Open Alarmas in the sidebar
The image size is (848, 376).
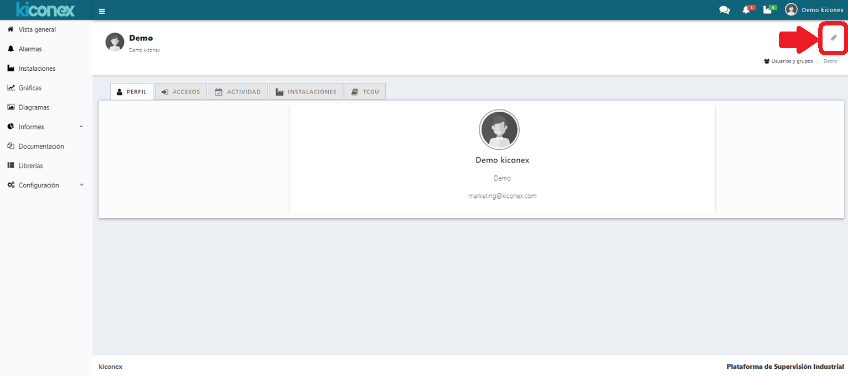(30, 49)
